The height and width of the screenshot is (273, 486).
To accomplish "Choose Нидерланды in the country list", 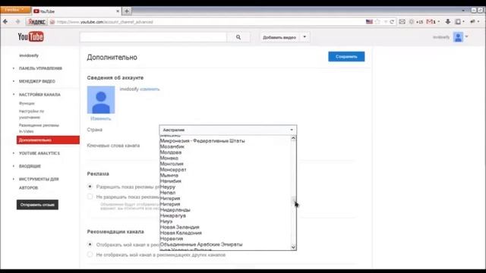I will [175, 210].
